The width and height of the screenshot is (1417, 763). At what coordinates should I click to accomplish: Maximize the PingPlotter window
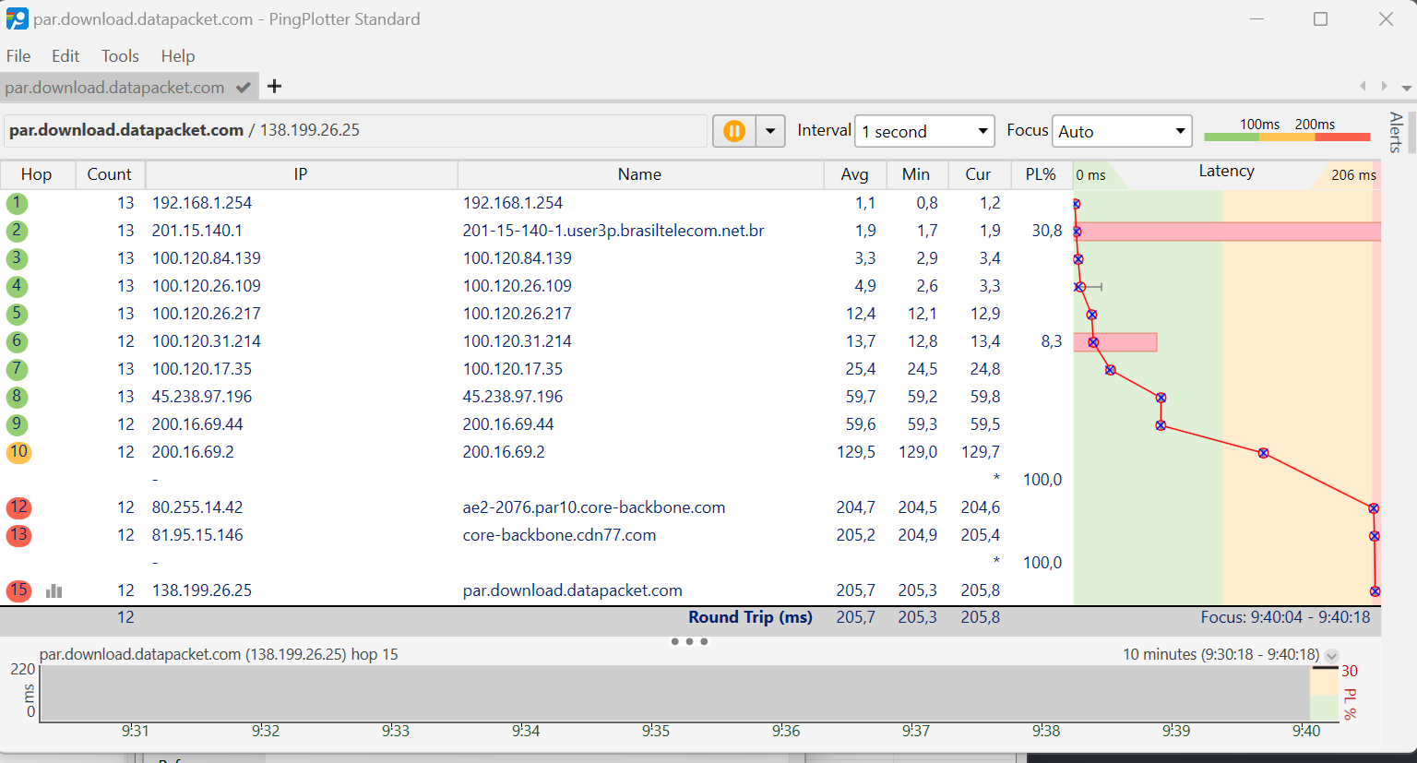click(x=1320, y=18)
